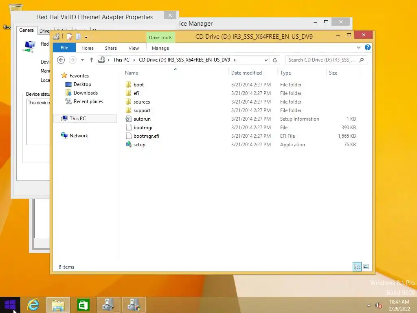Click the 'Setup Information' type cell
Viewport: 417px width, 313px height.
click(x=299, y=119)
